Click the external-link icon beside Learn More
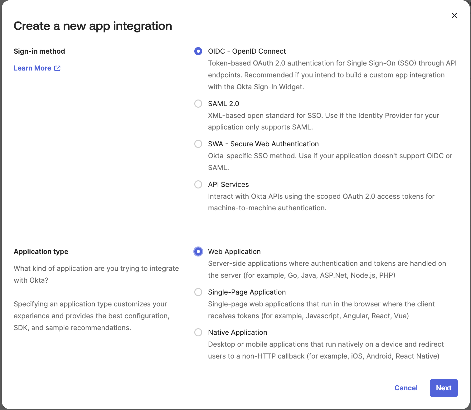 coord(57,68)
